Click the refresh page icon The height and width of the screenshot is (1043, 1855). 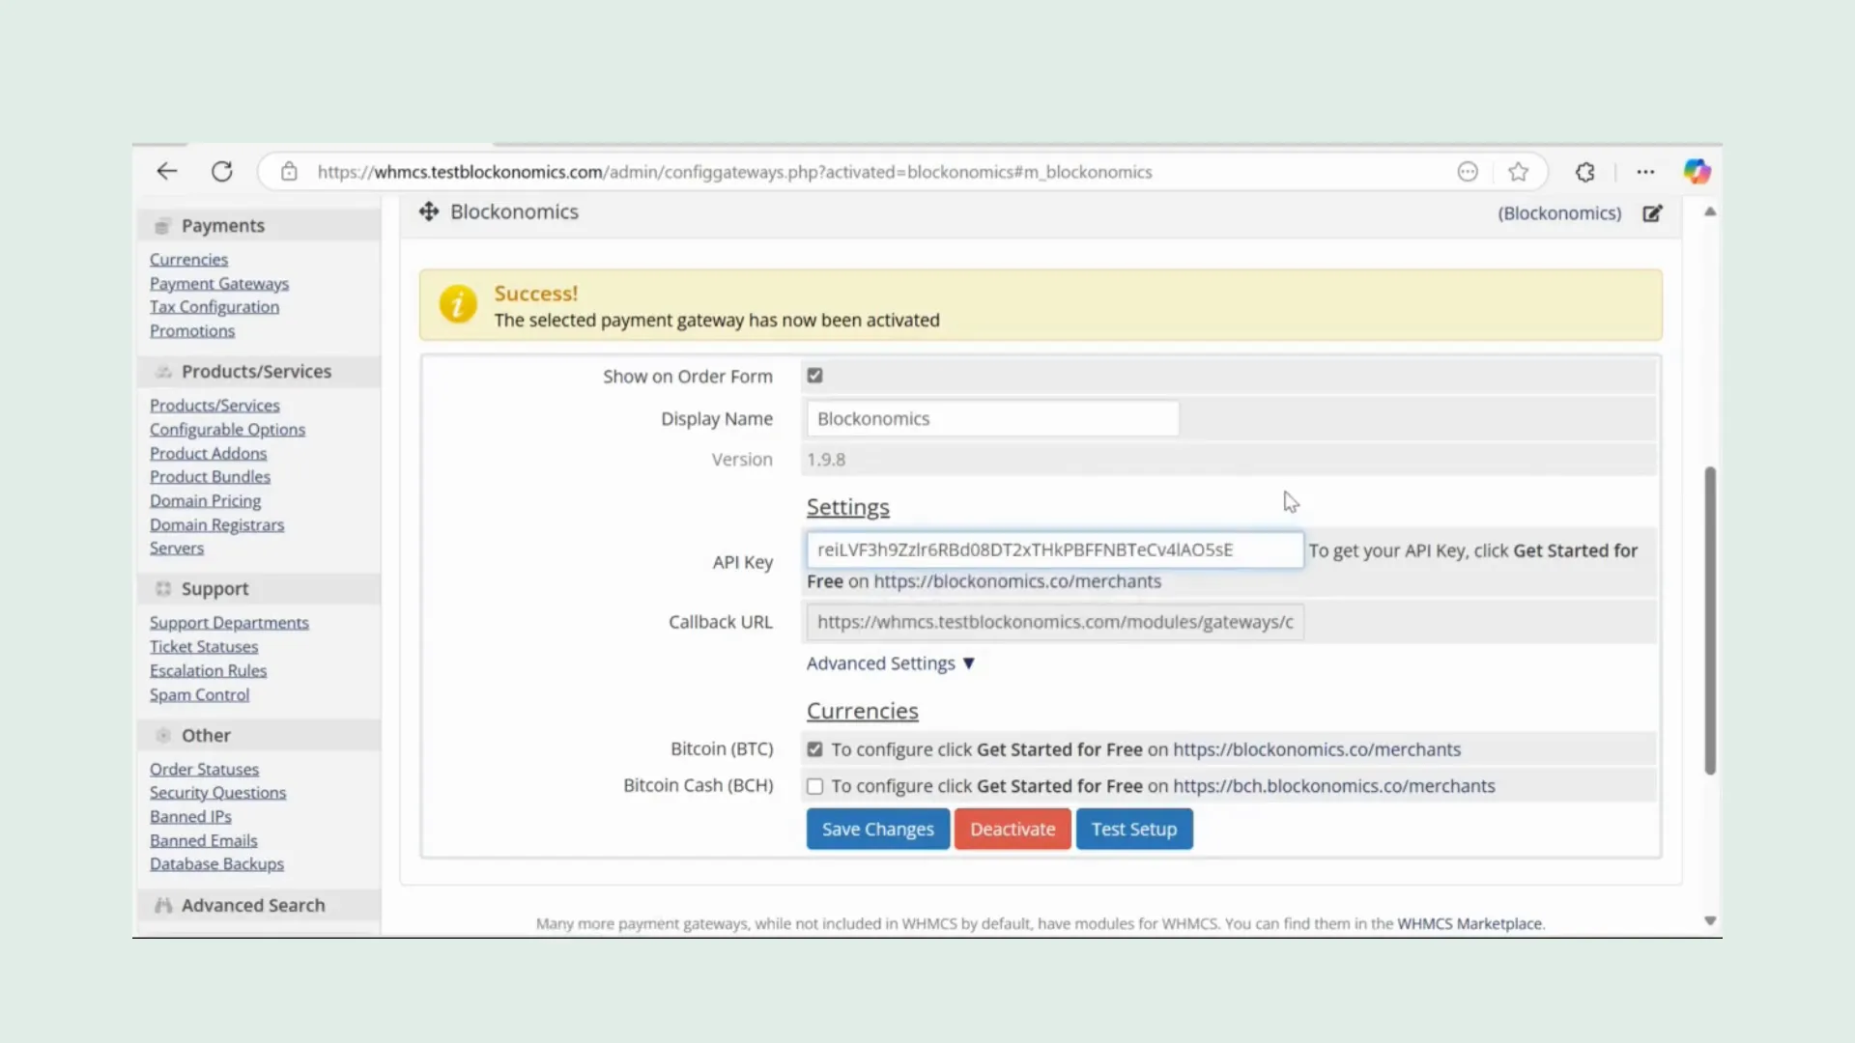(220, 172)
